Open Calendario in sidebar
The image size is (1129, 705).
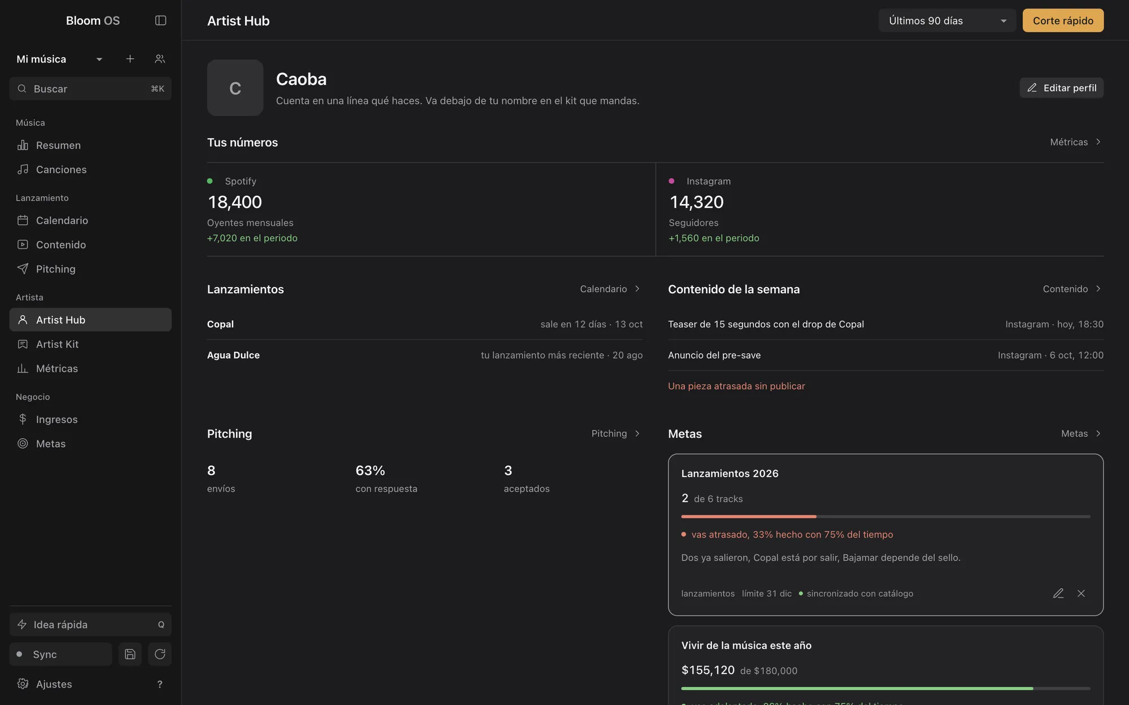tap(90, 221)
